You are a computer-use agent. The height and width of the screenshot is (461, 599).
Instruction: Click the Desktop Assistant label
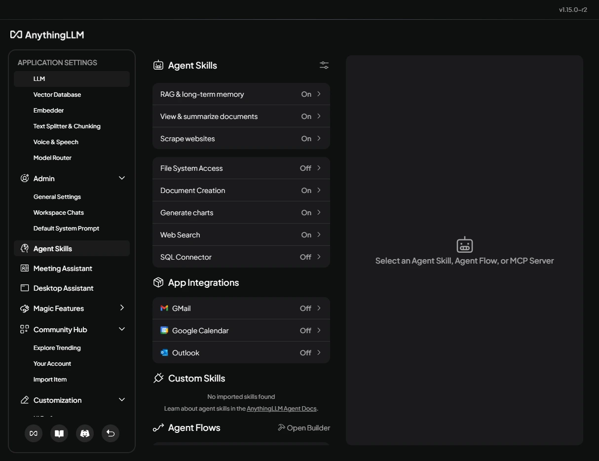[x=63, y=288]
